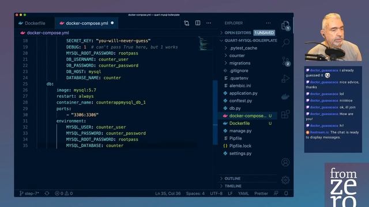Change the YAML language mode
This screenshot has width=369, height=207.
[243, 193]
